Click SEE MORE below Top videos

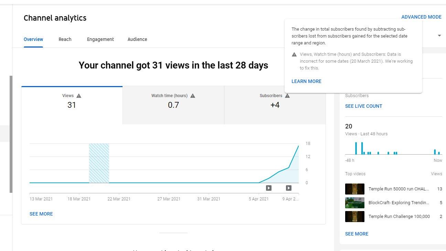[x=357, y=234]
